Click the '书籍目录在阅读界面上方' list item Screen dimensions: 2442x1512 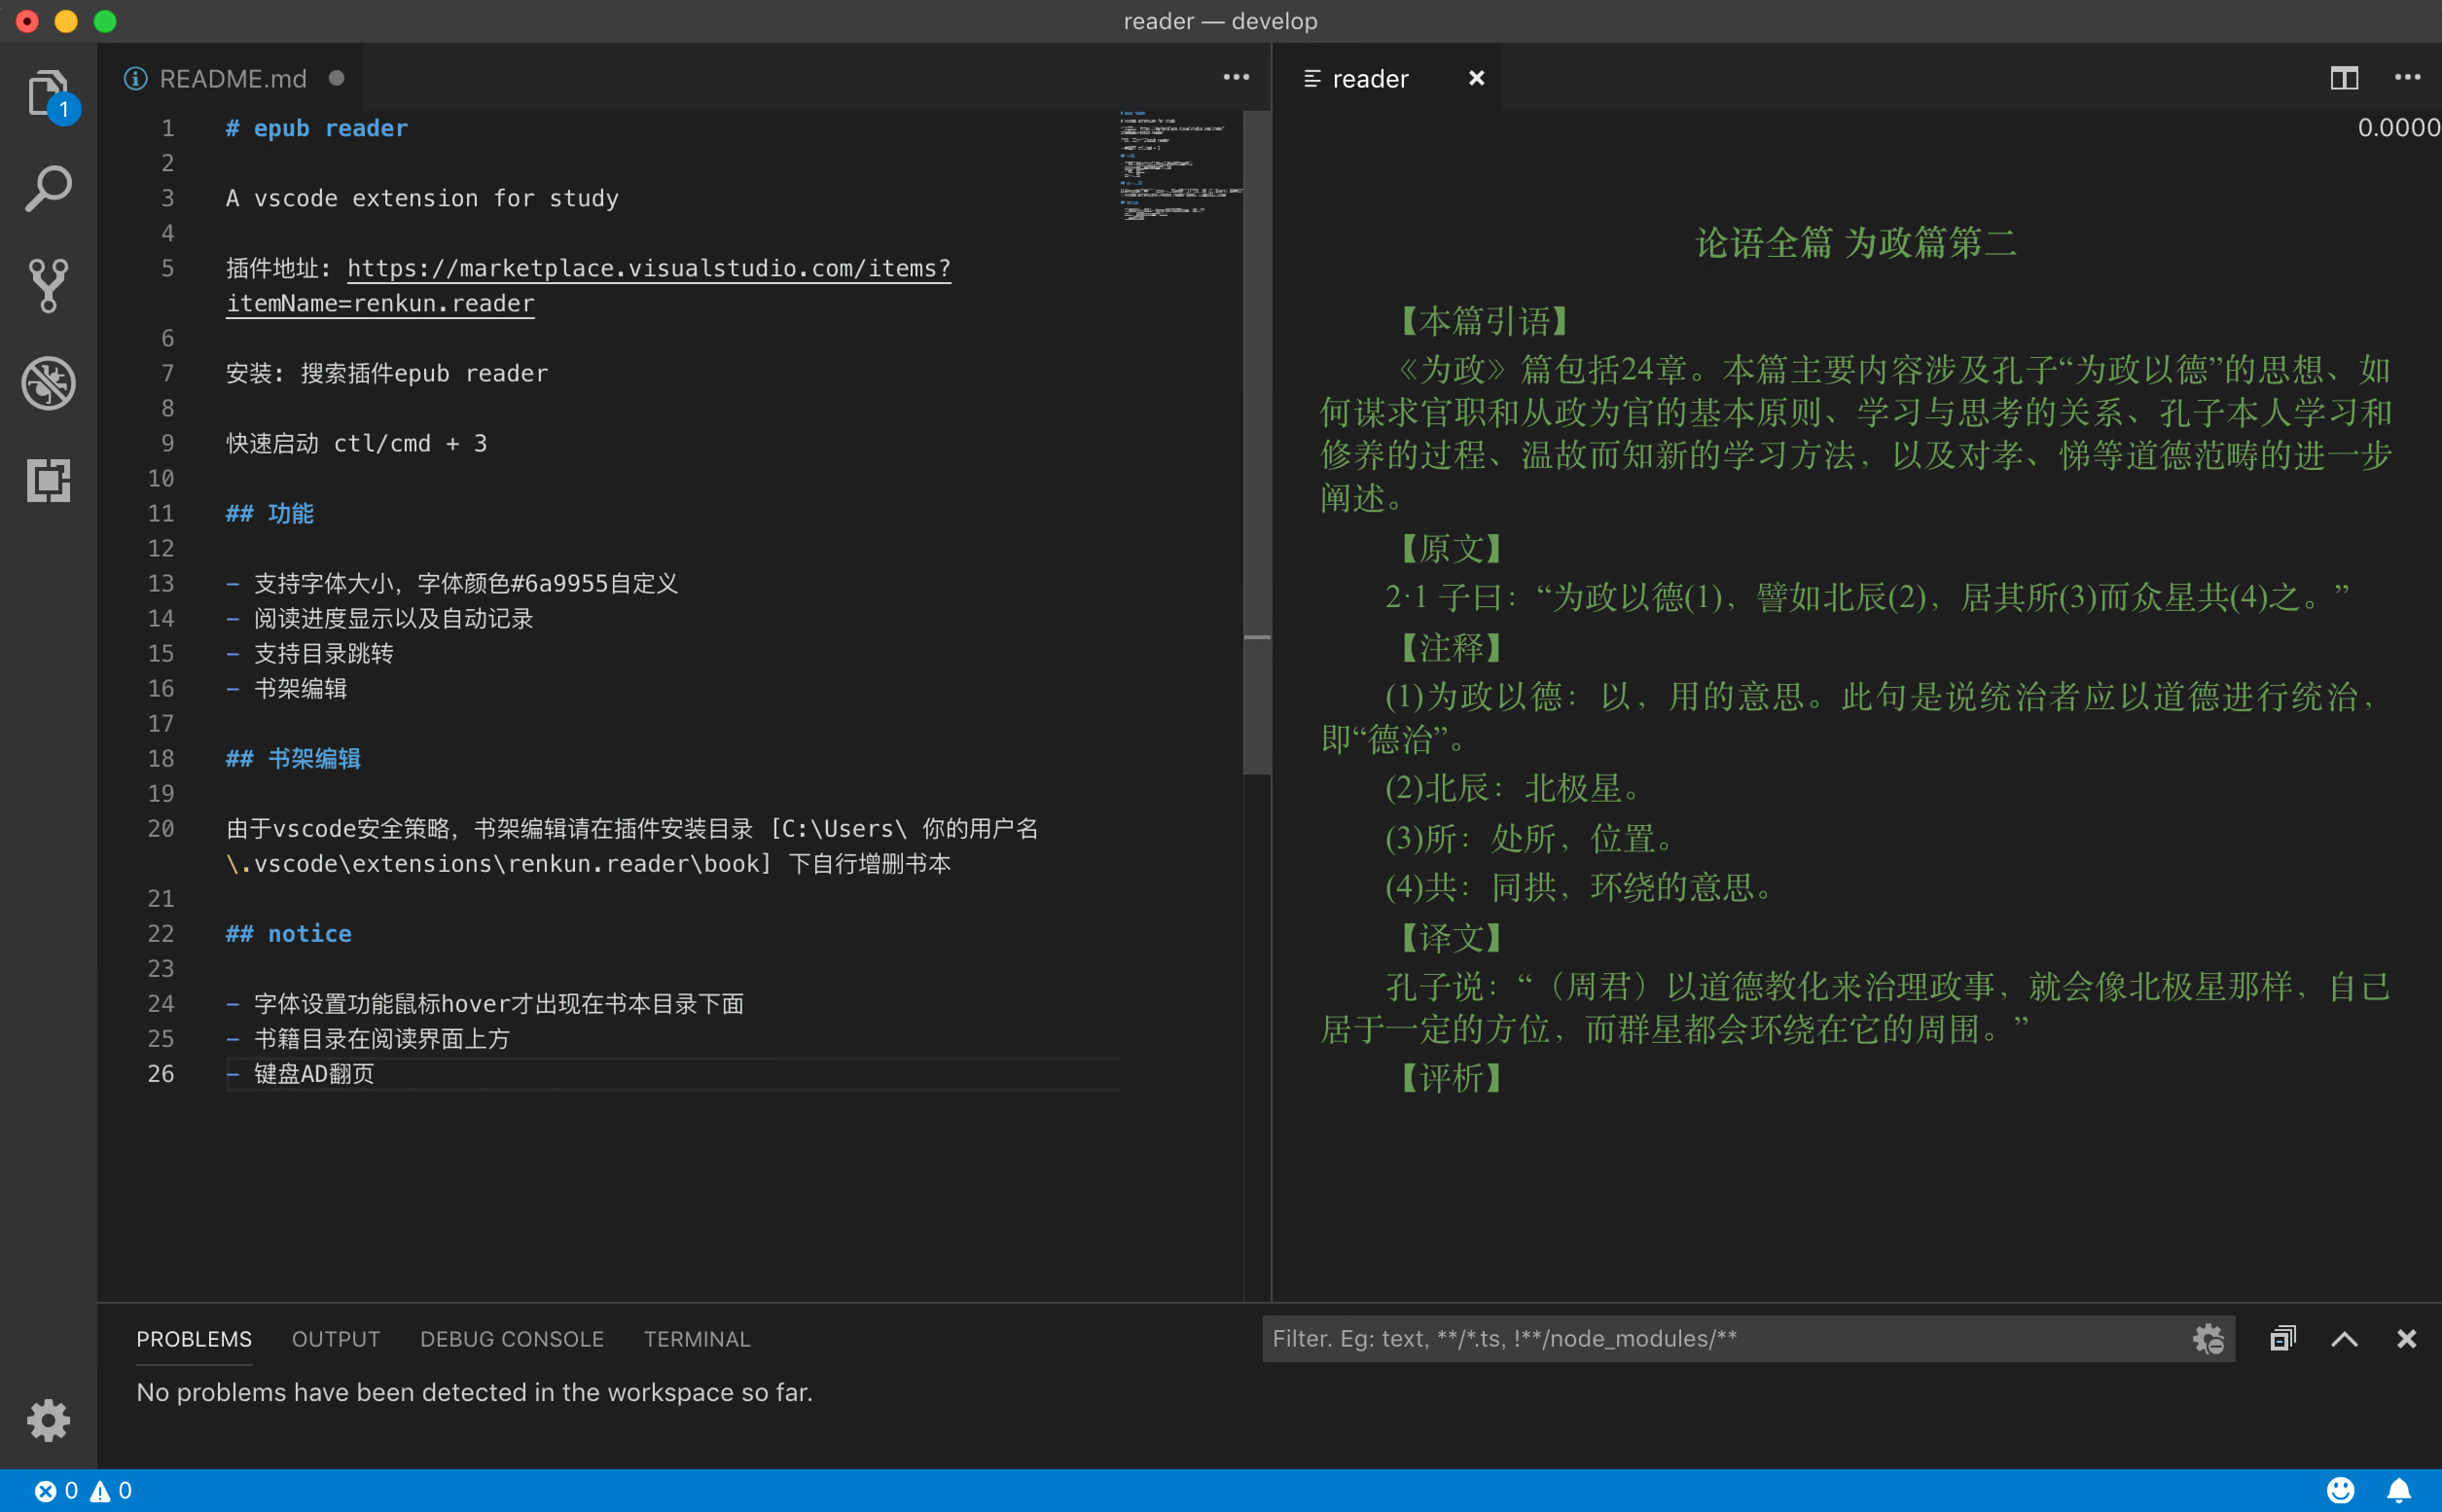click(382, 1038)
